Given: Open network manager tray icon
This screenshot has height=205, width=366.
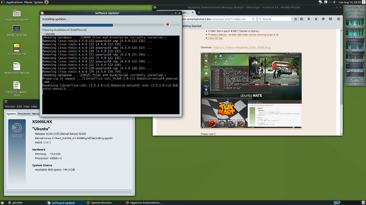Looking at the screenshot, I should pyautogui.click(x=320, y=2).
